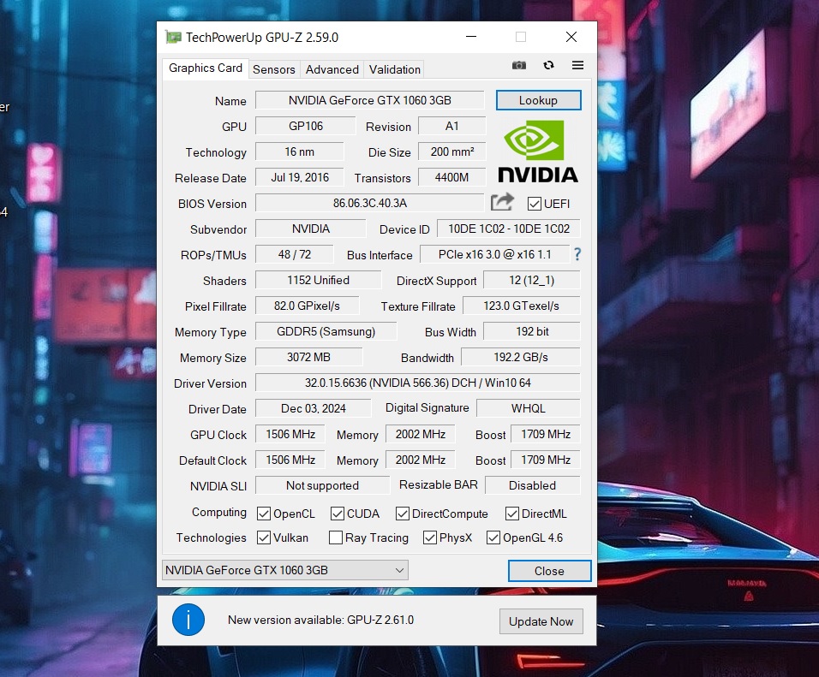Switch to the Sensors tab
Screen dimensions: 819x677
point(273,69)
